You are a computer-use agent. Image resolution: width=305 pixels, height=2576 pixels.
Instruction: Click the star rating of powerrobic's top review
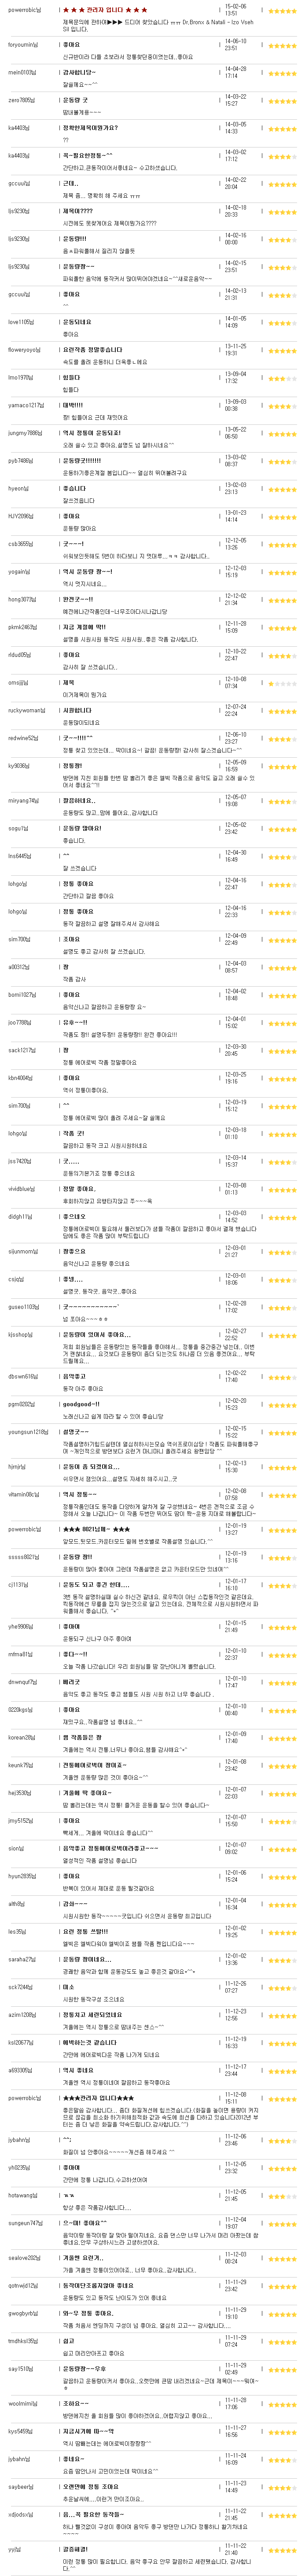(x=280, y=9)
